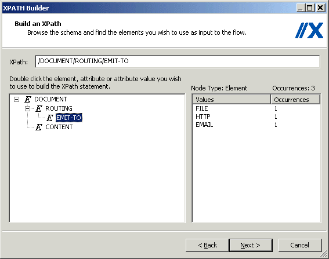Viewport: 329px width, 259px height.
Task: Click into the XPath text field
Action: pyautogui.click(x=178, y=61)
